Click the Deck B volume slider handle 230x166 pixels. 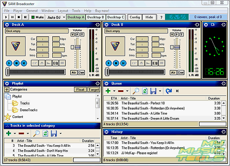[x=177, y=47]
